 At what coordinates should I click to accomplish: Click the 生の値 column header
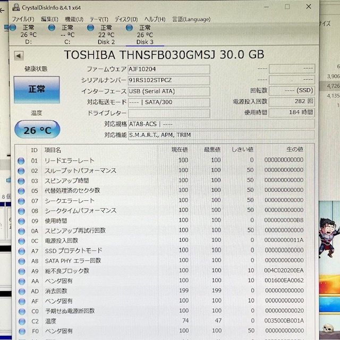pos(295,149)
